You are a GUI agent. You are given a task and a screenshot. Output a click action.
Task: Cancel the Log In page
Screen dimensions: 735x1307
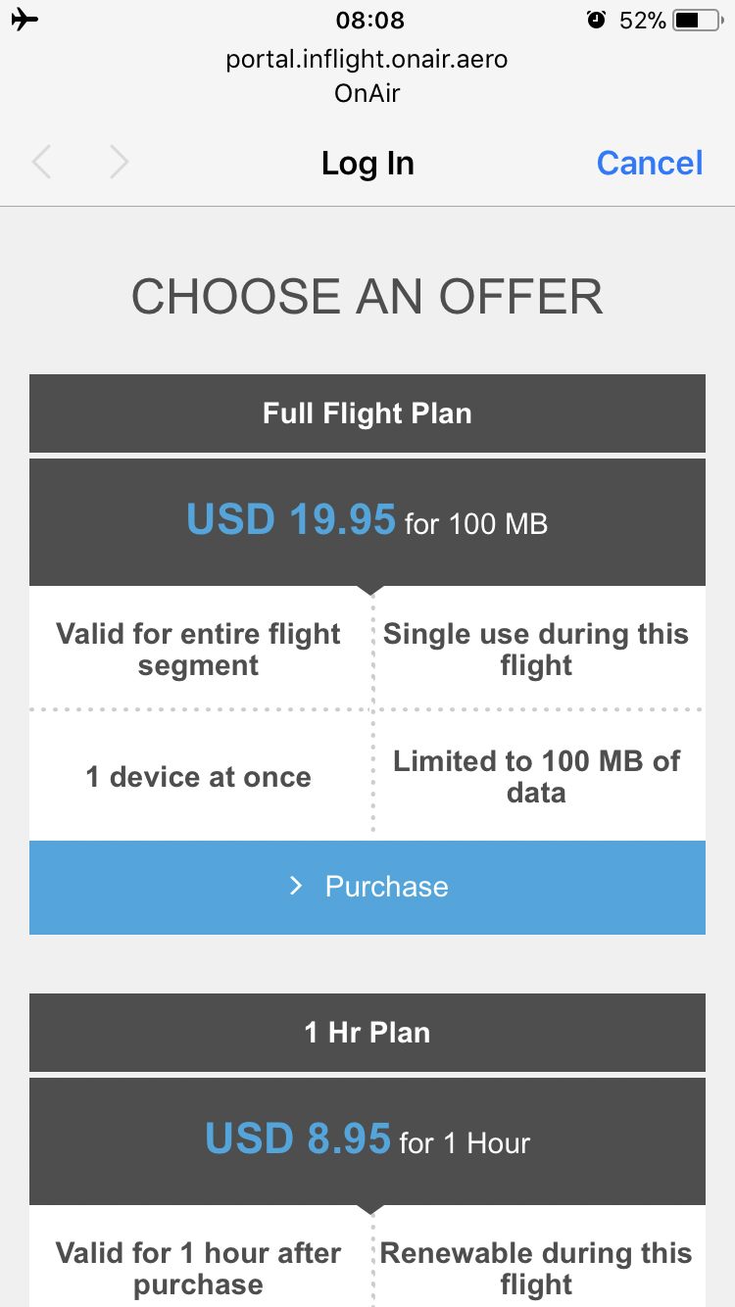[x=649, y=163]
